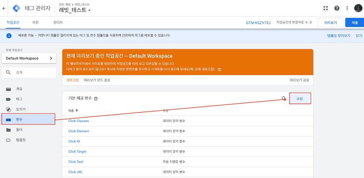This screenshot has width=364, height=178.
Task: Click the blue 제출 button
Action: point(354,23)
